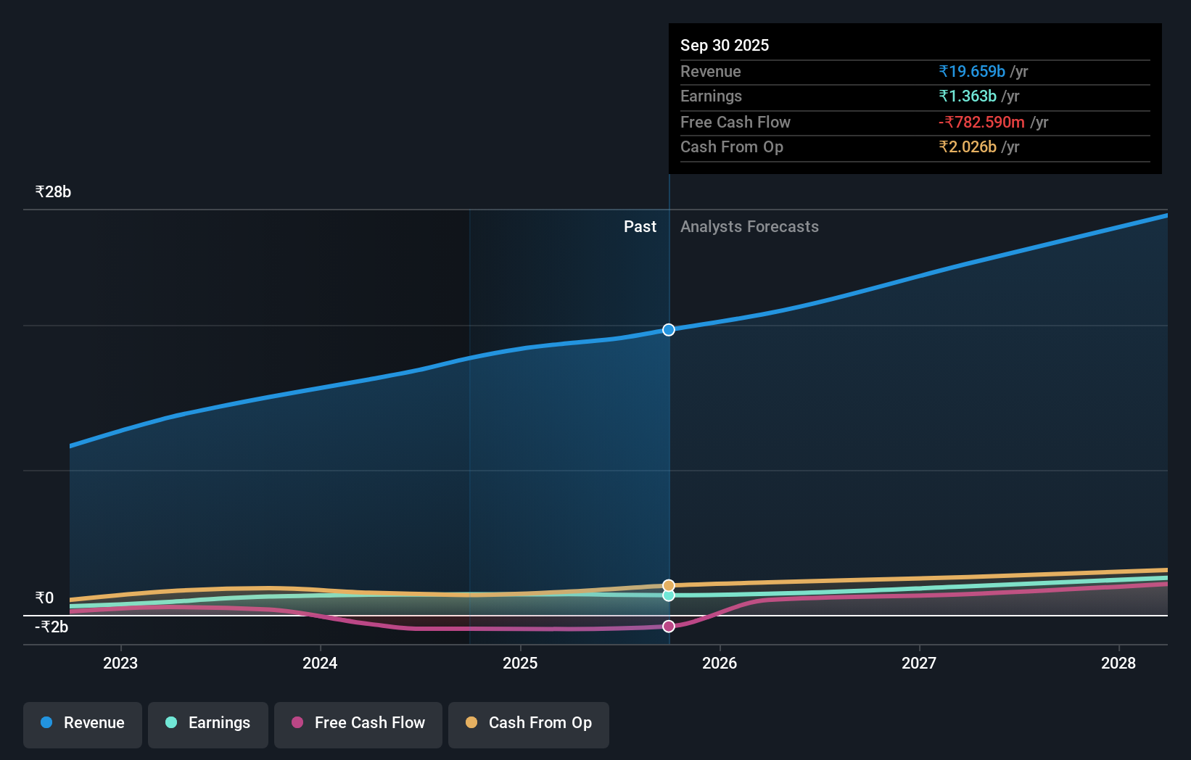
Task: Click the Revenue value in the tooltip
Action: (972, 72)
